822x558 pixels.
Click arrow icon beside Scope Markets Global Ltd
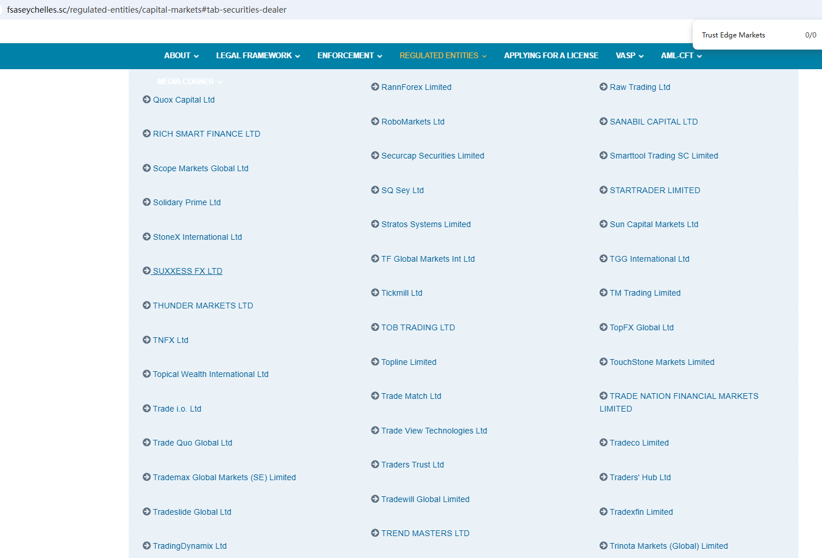click(147, 168)
